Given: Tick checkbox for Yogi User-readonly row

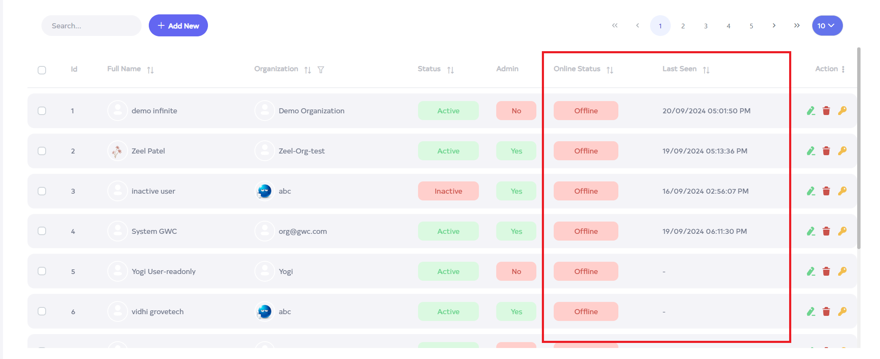Looking at the screenshot, I should pos(42,271).
